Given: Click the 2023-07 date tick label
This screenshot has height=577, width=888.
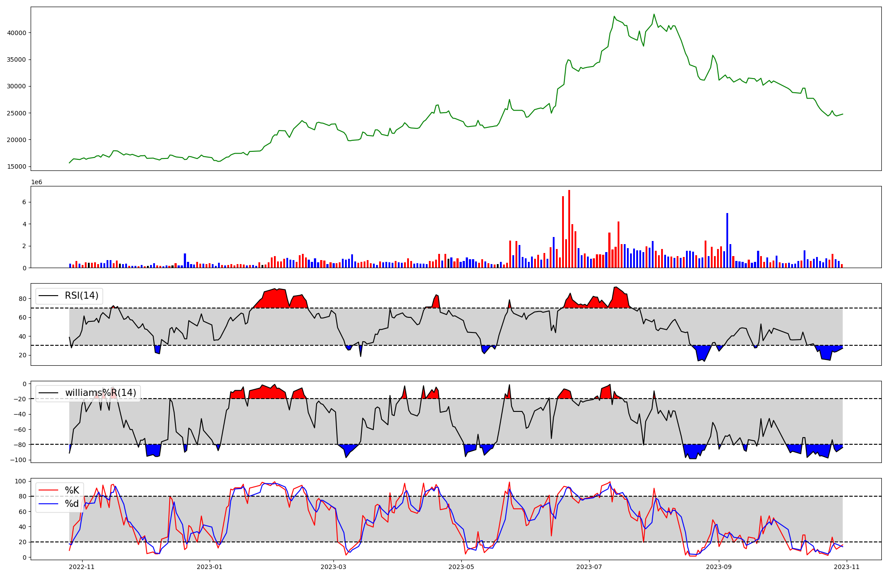Looking at the screenshot, I should (x=589, y=567).
